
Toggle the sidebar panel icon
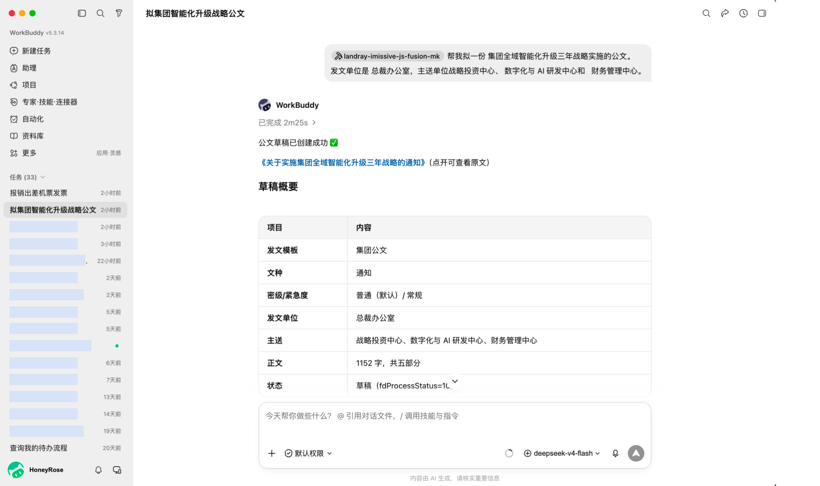(82, 13)
